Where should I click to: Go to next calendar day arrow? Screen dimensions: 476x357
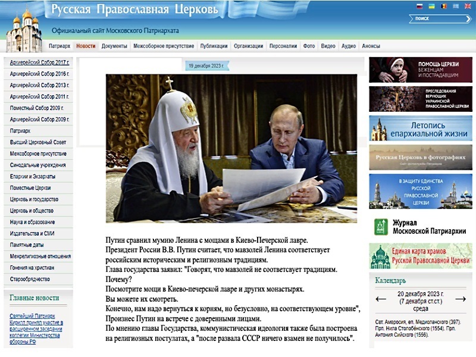(x=460, y=299)
